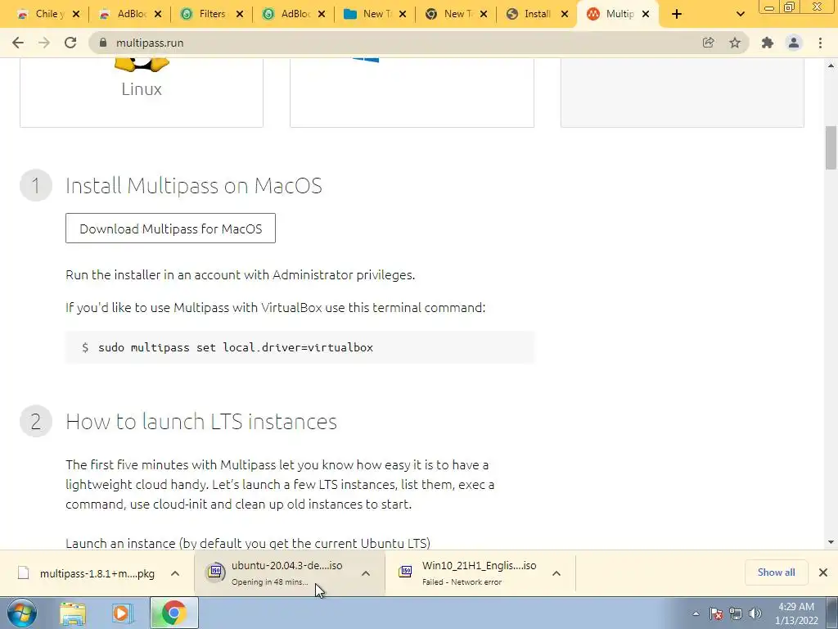Close the active Multipass tab
Image resolution: width=838 pixels, height=629 pixels.
point(646,15)
